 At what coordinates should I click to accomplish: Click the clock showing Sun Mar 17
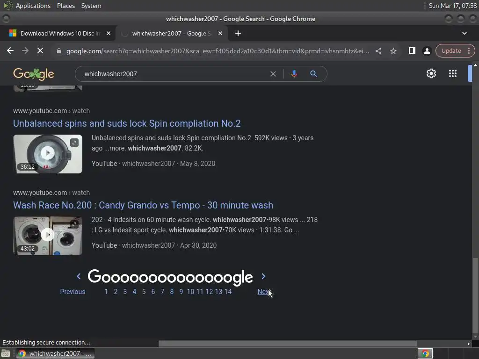click(452, 6)
